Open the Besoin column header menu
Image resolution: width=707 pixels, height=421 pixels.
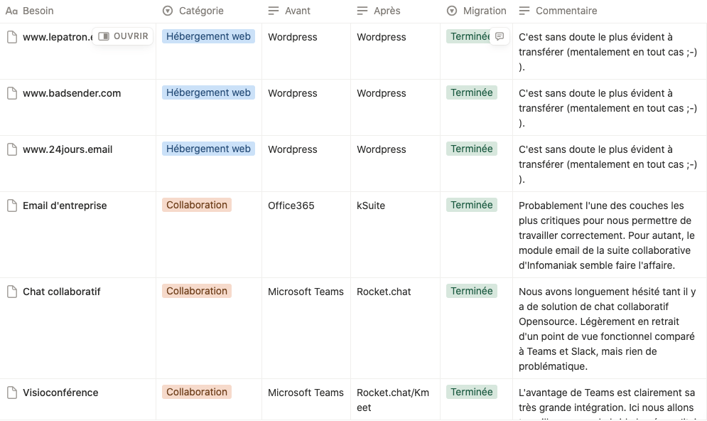(x=38, y=11)
